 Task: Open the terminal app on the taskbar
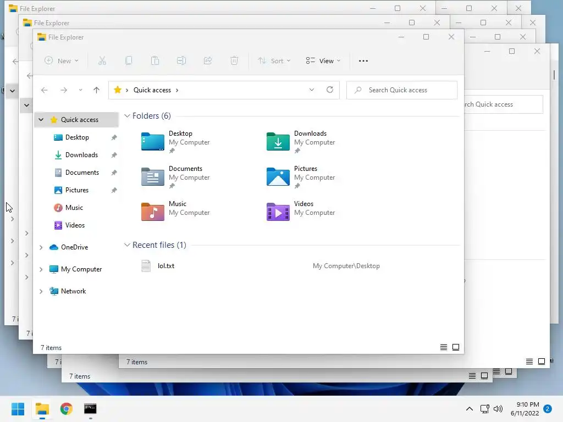click(x=90, y=409)
